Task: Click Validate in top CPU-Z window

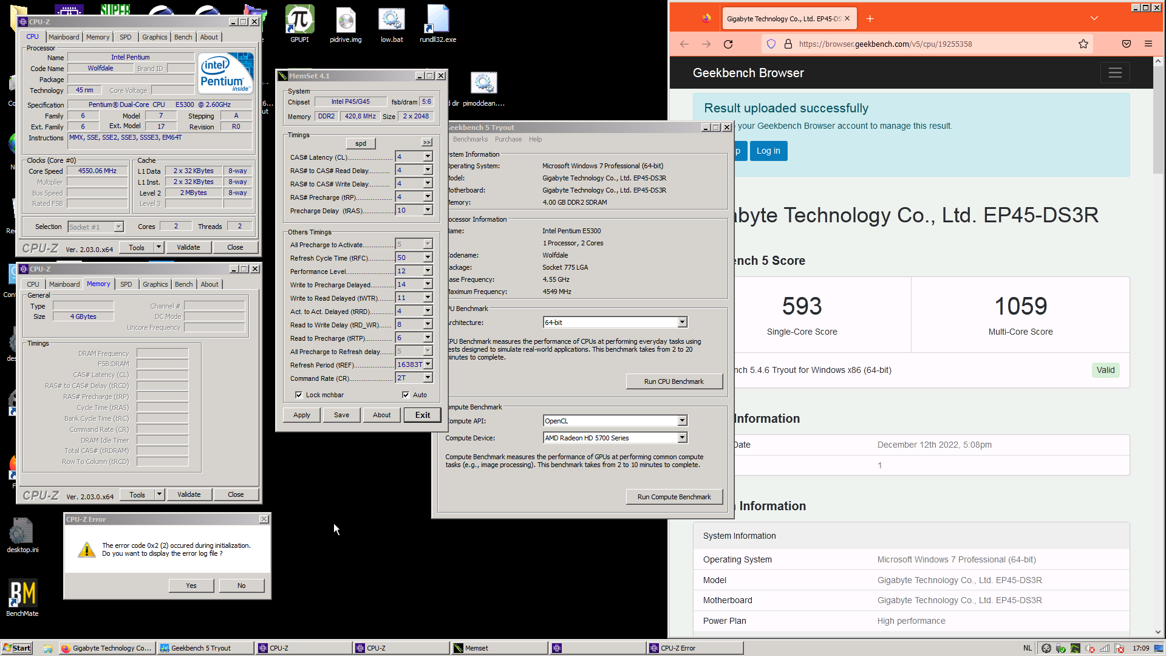Action: pyautogui.click(x=188, y=247)
